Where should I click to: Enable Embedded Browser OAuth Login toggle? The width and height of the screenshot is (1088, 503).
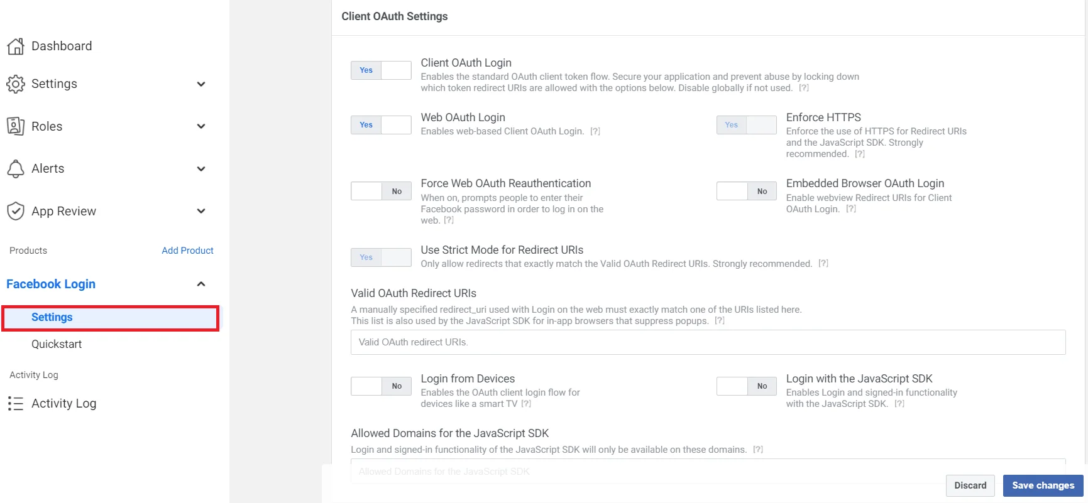tap(747, 191)
